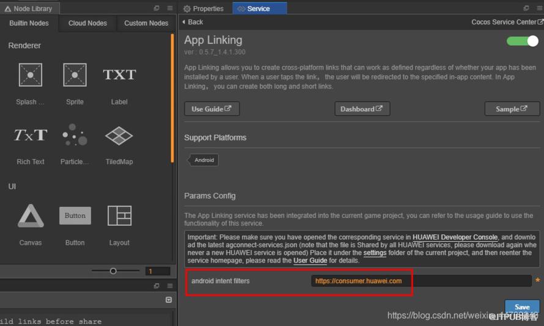The image size is (544, 326).
Task: Switch to the Builtin Nodes tab
Action: [x=29, y=23]
